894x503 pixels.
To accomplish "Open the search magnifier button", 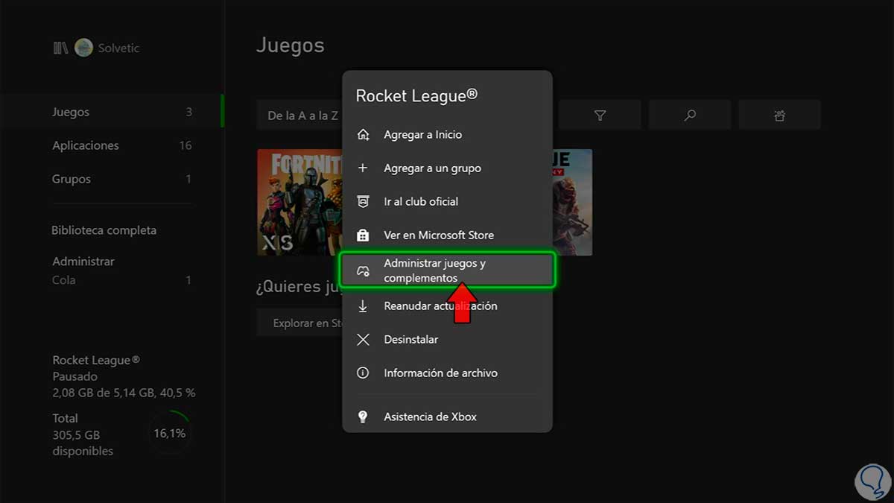I will tap(690, 116).
